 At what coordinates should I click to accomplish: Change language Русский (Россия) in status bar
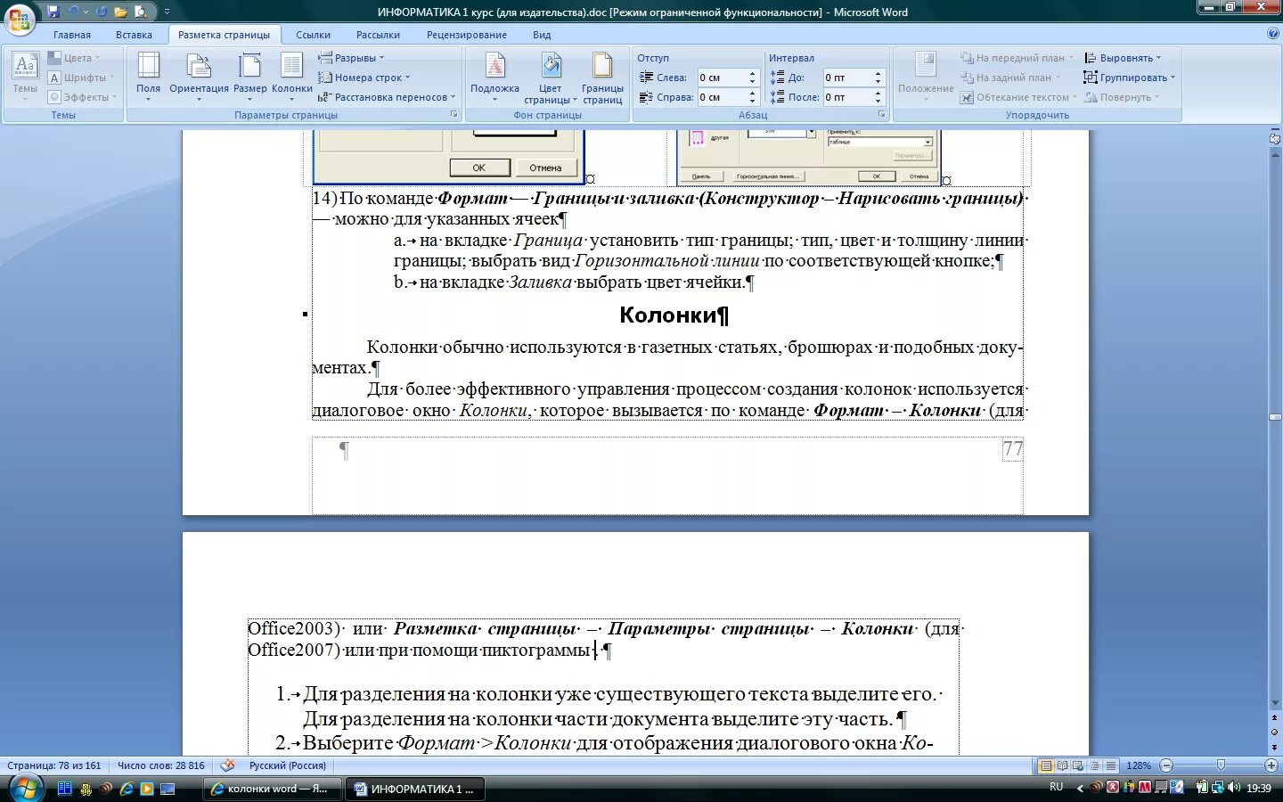pyautogui.click(x=288, y=765)
